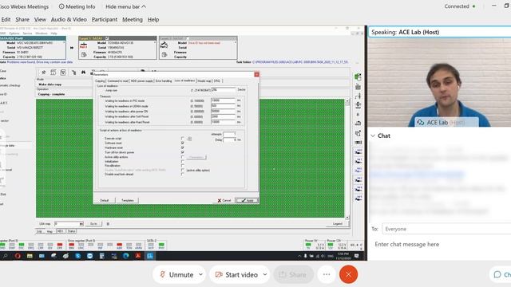
Task: Click the top green icon in right sidebar
Action: click(x=358, y=77)
